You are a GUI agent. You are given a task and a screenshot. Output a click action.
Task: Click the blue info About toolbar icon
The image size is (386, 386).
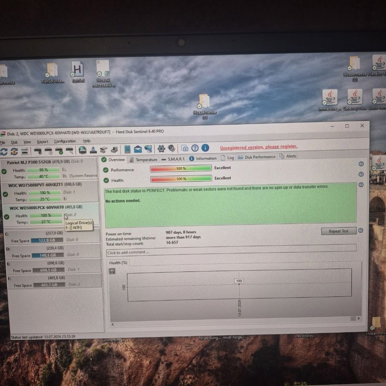[205, 148]
